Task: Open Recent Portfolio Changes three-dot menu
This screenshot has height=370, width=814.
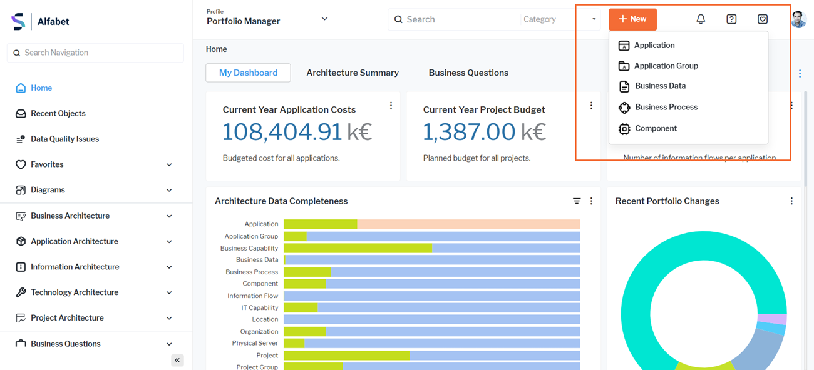Action: pos(791,201)
